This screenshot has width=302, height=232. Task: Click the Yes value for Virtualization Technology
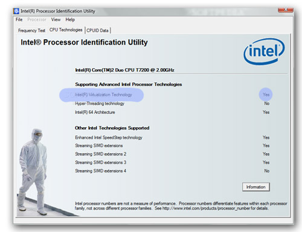pyautogui.click(x=266, y=95)
